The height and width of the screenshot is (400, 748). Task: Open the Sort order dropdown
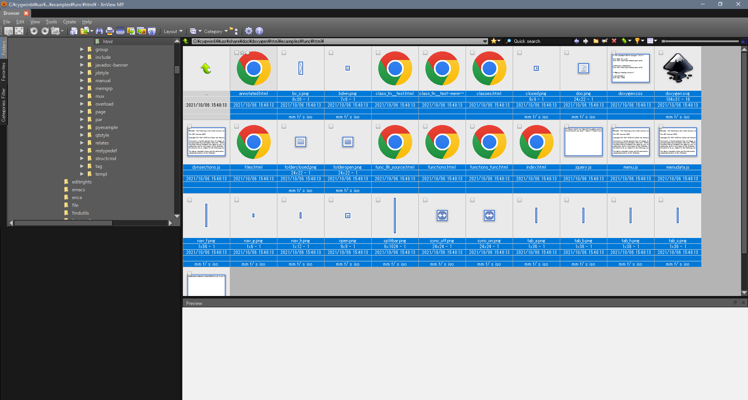coord(626,41)
